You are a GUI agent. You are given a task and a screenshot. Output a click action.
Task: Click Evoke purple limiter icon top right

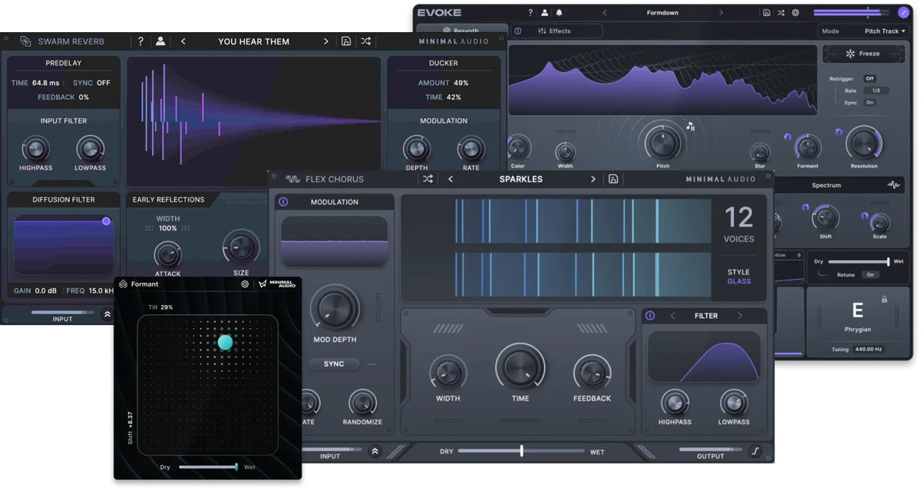pos(903,13)
